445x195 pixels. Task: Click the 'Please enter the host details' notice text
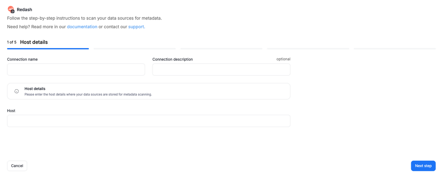tap(88, 94)
